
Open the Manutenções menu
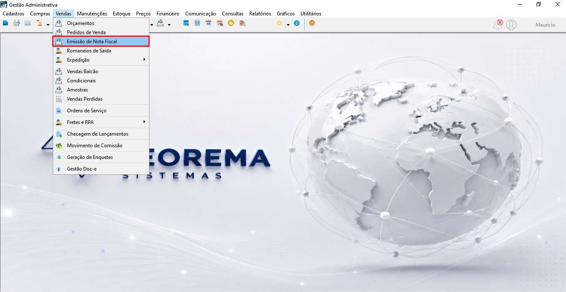tap(92, 14)
